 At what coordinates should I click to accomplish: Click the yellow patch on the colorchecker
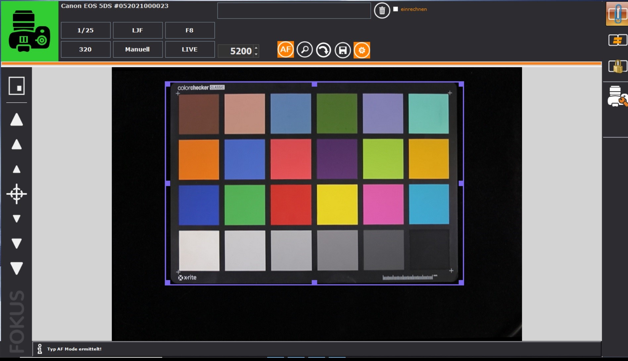pos(337,205)
